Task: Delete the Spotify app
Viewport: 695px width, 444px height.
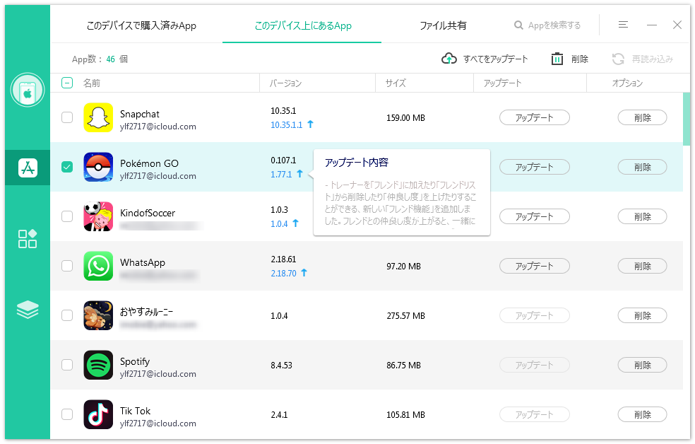Action: pos(642,365)
